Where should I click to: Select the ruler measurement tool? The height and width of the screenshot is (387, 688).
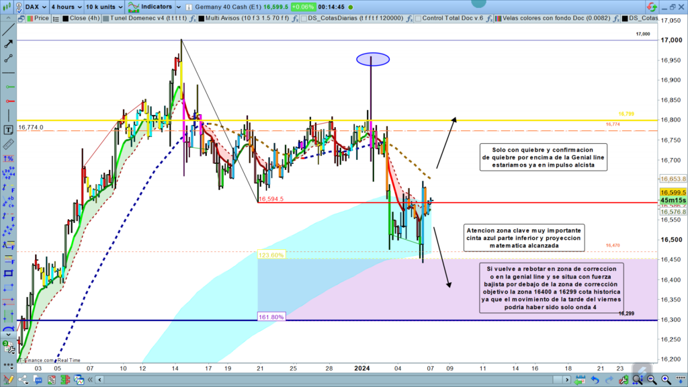[x=9, y=144]
